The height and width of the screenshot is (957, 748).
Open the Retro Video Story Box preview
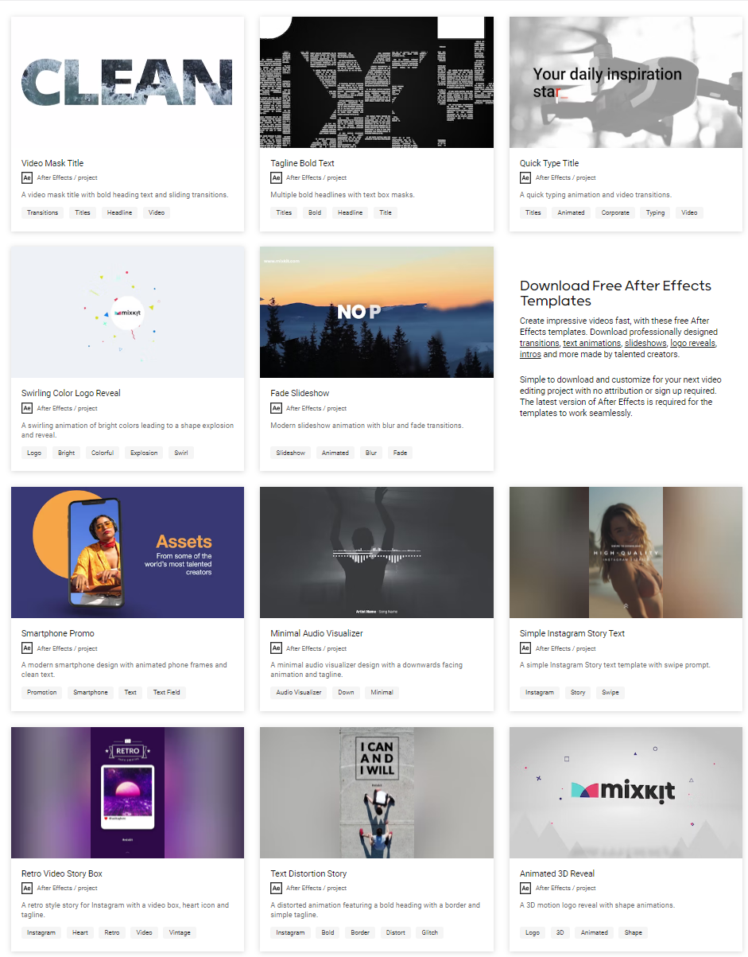[127, 792]
